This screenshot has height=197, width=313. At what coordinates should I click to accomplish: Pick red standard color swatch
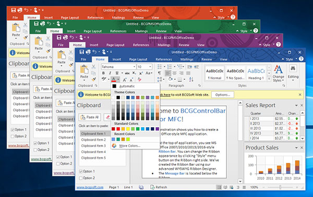118,129
